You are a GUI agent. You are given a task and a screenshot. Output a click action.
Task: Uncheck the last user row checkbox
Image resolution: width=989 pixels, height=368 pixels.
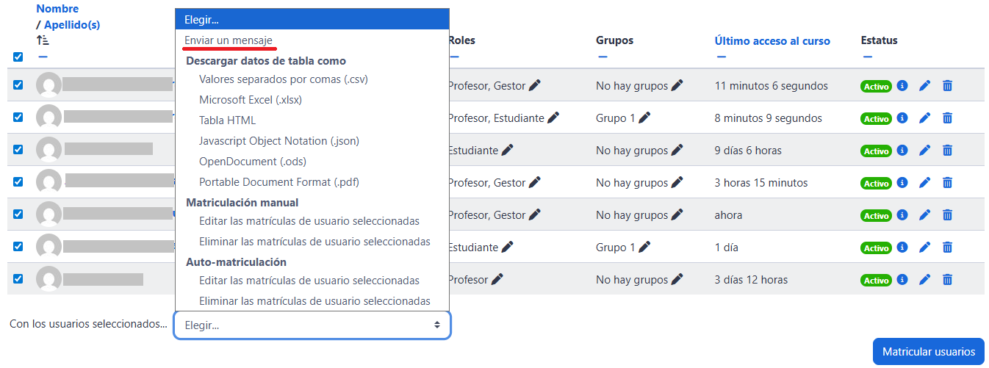[18, 279]
